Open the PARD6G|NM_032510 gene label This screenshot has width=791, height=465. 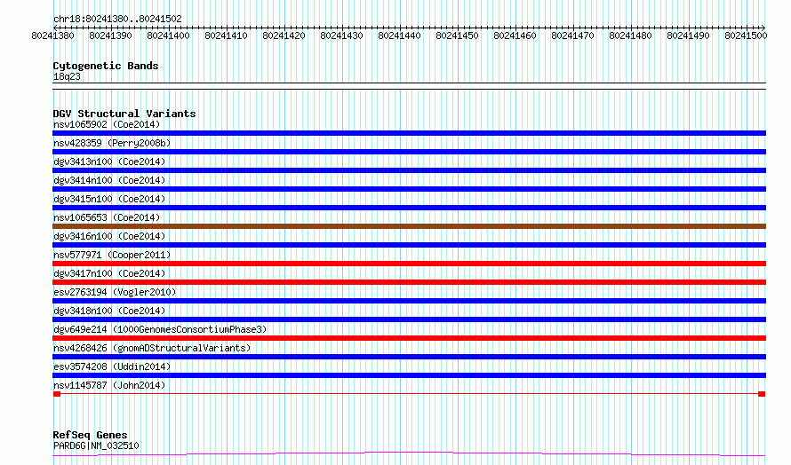click(96, 445)
